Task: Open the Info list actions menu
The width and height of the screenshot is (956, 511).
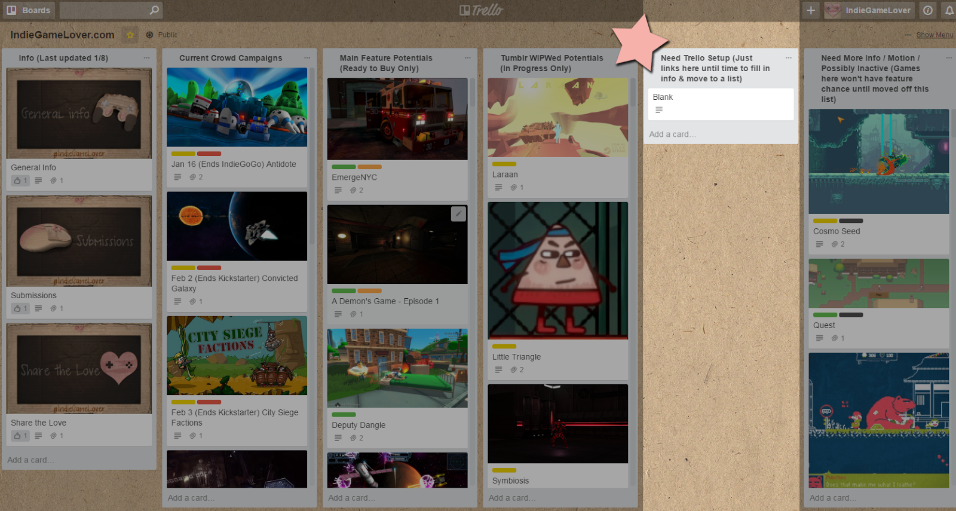Action: [x=146, y=58]
